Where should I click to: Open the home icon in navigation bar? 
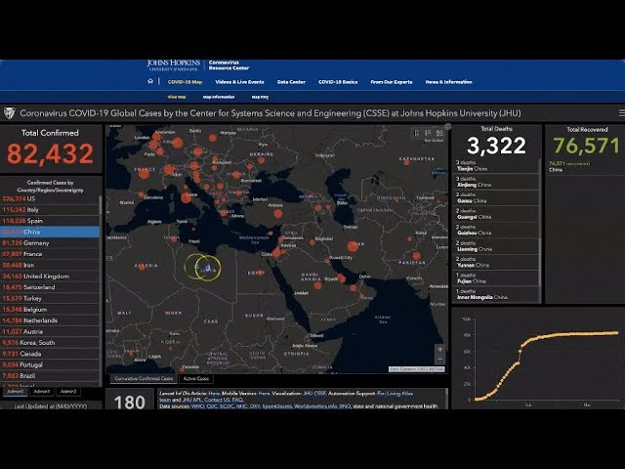pos(150,81)
